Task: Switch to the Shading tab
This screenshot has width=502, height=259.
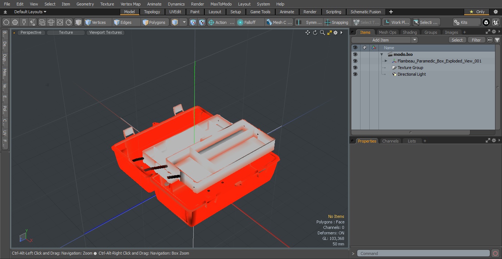Action: 410,32
